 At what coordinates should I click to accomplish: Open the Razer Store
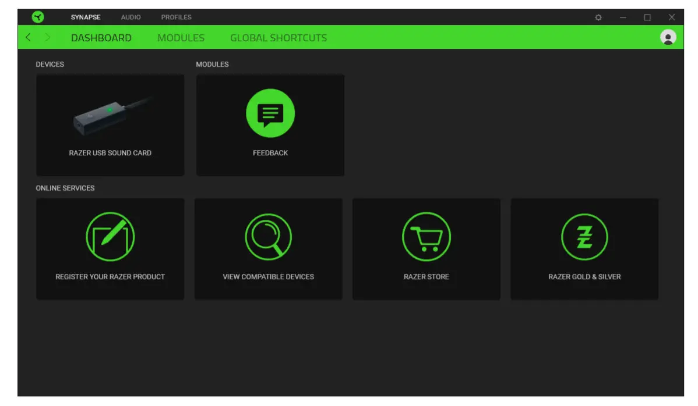426,249
